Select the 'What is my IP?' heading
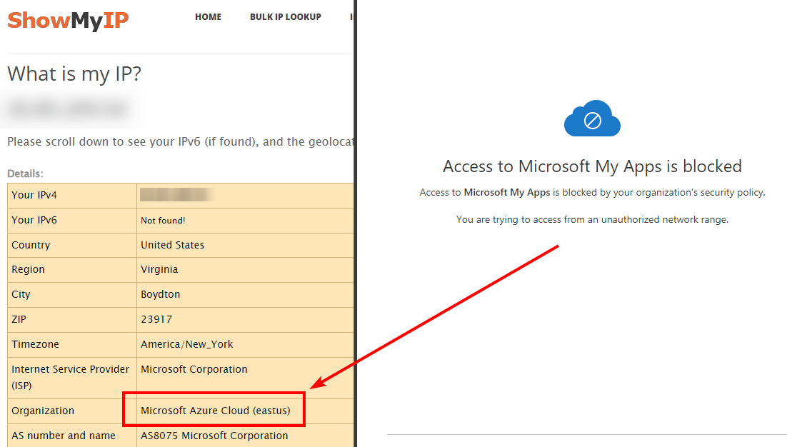The width and height of the screenshot is (787, 447). point(74,74)
